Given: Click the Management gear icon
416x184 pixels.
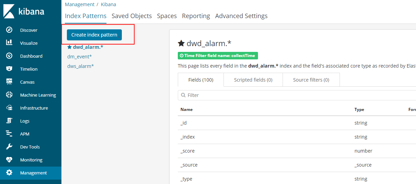Looking at the screenshot, I should click(x=9, y=173).
